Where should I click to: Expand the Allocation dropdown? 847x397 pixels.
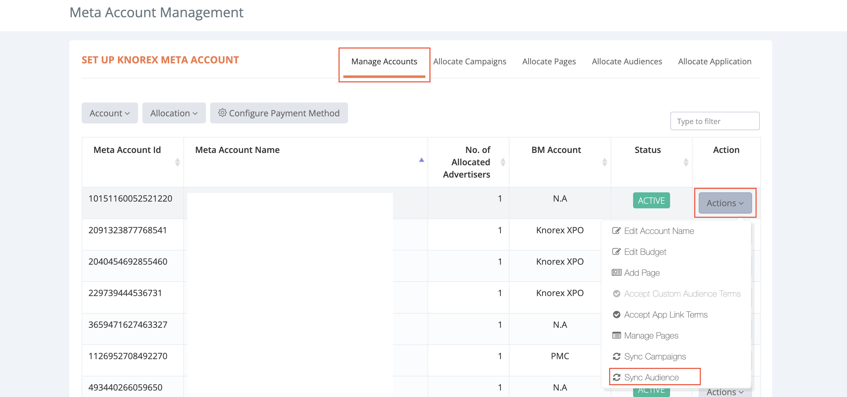[174, 113]
